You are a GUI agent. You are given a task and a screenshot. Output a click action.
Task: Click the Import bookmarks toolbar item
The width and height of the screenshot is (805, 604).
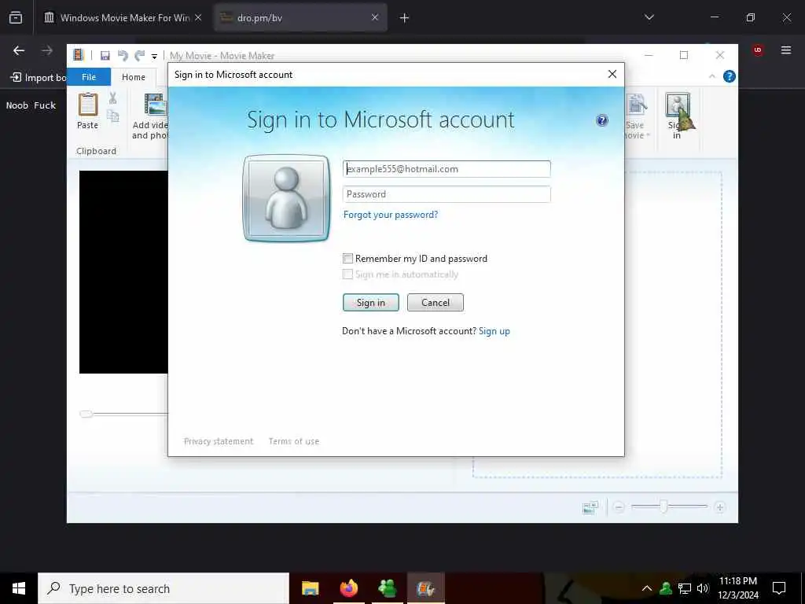[39, 78]
